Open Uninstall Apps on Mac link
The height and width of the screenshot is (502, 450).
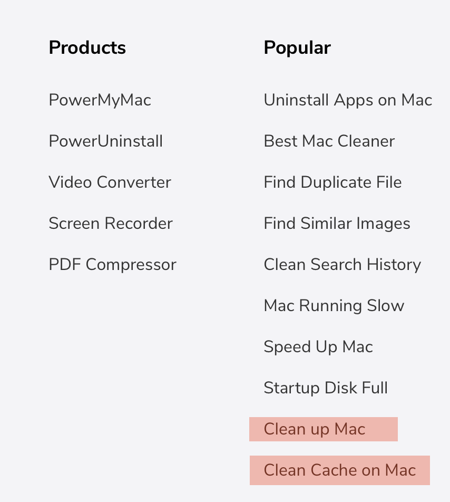[x=348, y=100]
